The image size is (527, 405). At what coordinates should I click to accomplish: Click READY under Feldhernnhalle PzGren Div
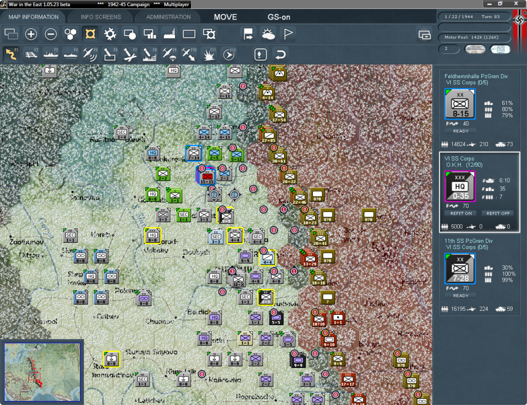tap(461, 131)
